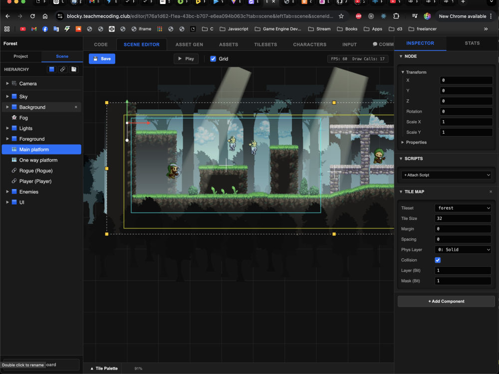This screenshot has width=499, height=374.
Task: Expand the Camera node
Action: click(7, 83)
